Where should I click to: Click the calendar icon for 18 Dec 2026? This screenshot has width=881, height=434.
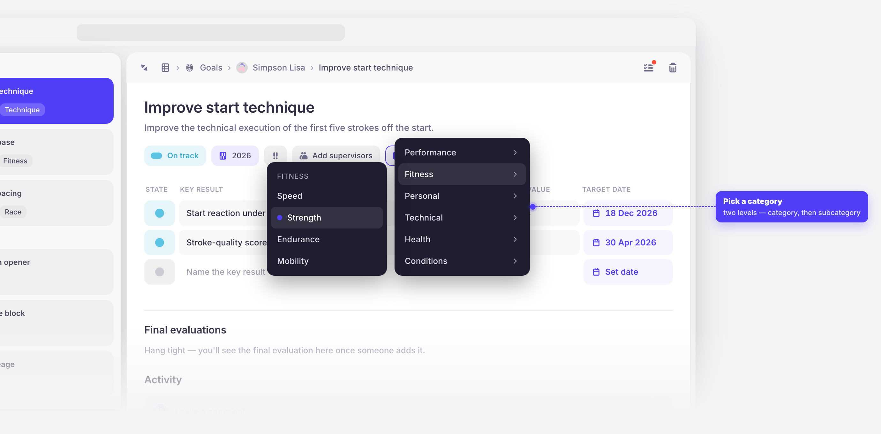[x=596, y=213]
